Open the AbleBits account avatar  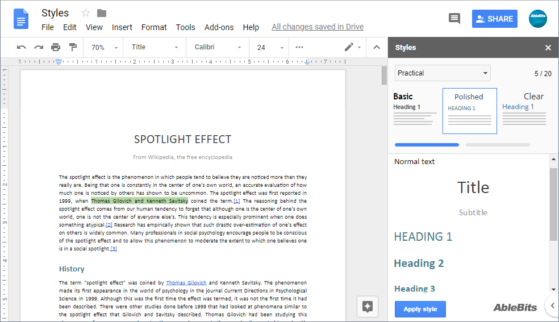tap(537, 19)
